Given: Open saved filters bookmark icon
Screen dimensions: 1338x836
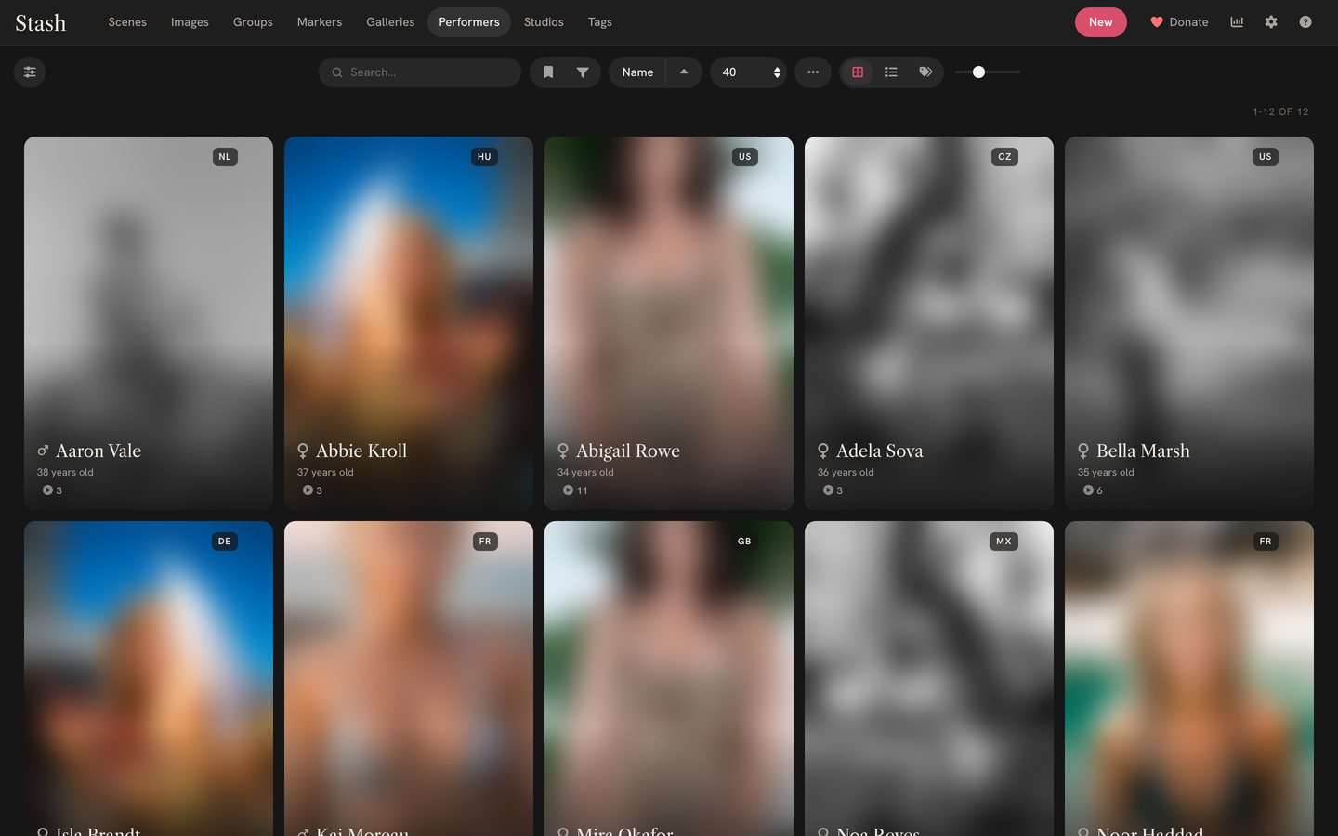Looking at the screenshot, I should (x=548, y=72).
